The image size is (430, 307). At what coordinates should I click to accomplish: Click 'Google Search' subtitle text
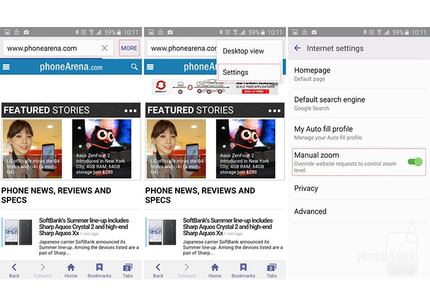311,108
